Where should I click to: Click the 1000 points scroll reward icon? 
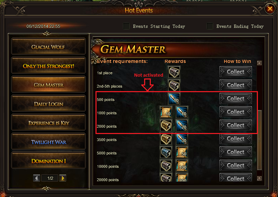coord(166,112)
